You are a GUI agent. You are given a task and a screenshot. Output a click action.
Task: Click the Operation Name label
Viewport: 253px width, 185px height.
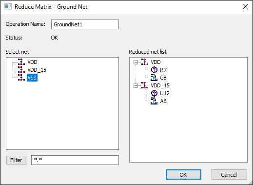[x=25, y=24]
